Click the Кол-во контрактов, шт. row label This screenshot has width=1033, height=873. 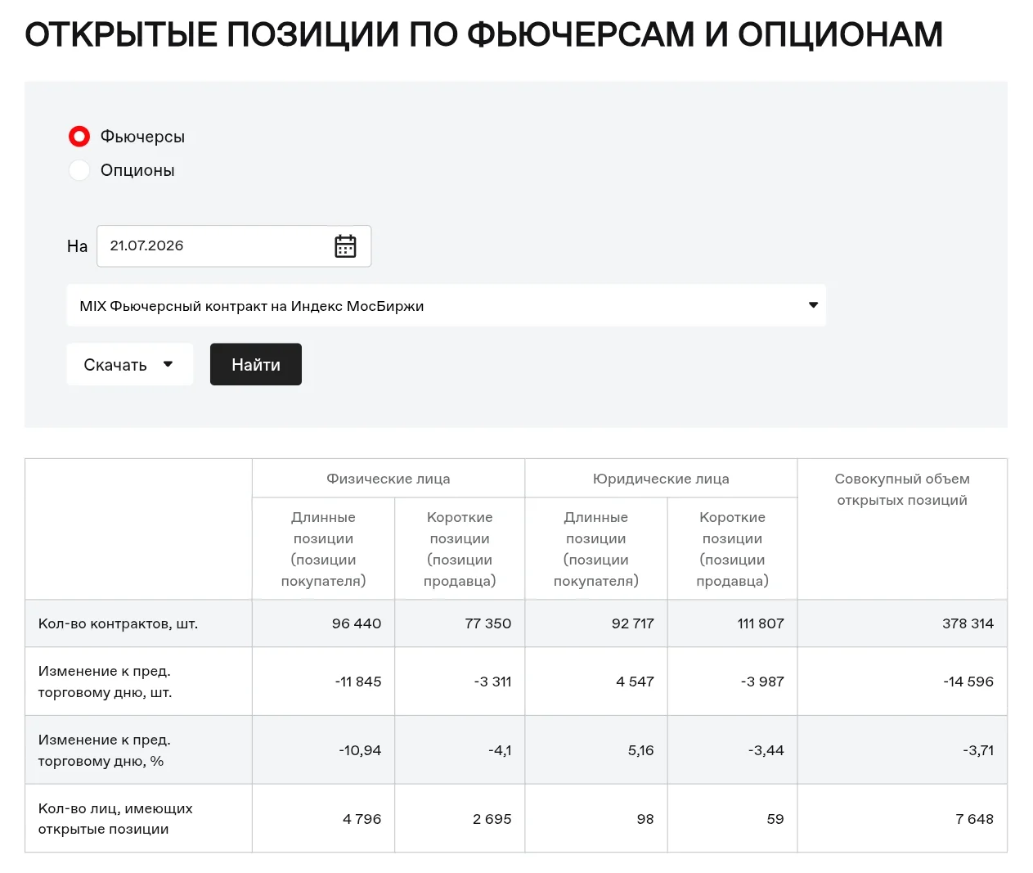[x=119, y=623]
